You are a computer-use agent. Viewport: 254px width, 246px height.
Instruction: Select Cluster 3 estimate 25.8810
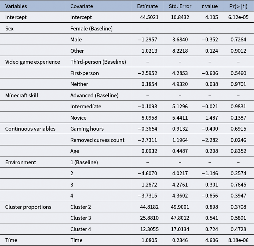[149, 218]
